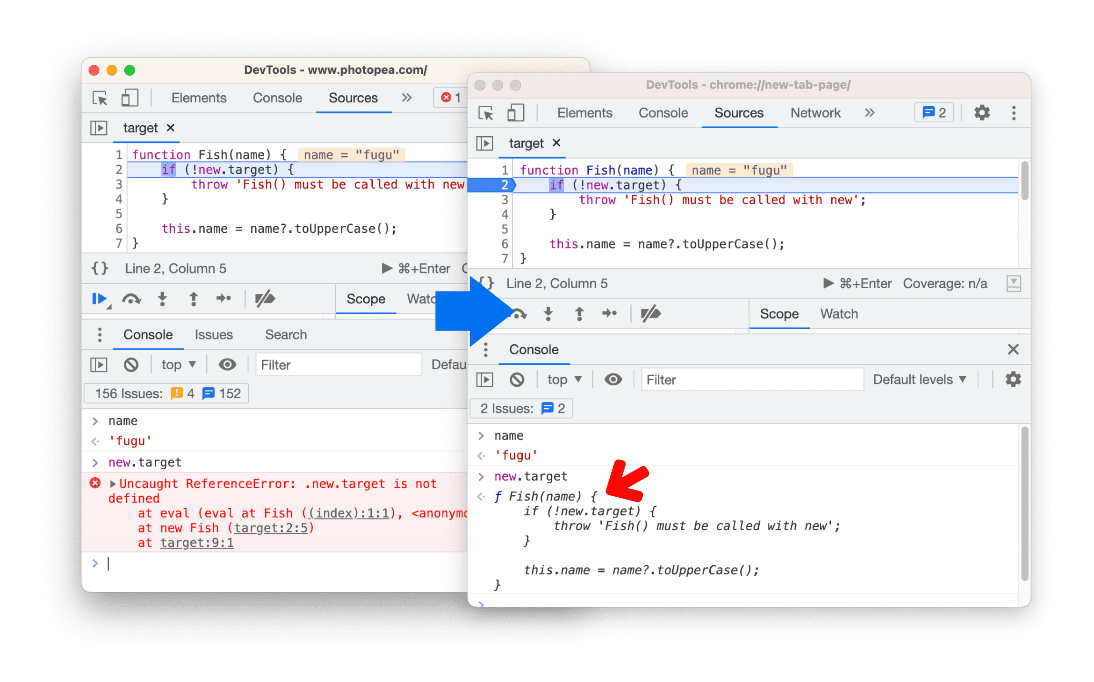Click the close console panel button

(x=1013, y=348)
